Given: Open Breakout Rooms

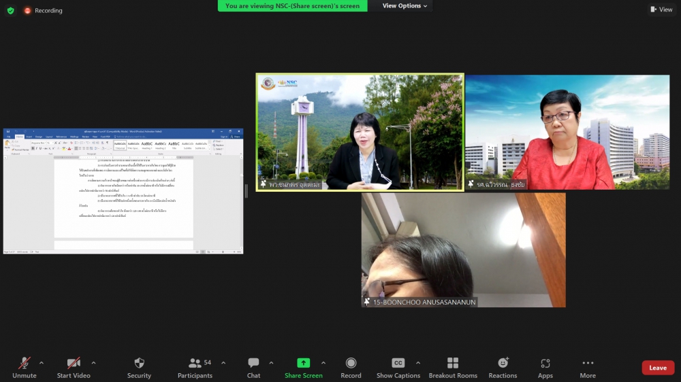Looking at the screenshot, I should 452,364.
